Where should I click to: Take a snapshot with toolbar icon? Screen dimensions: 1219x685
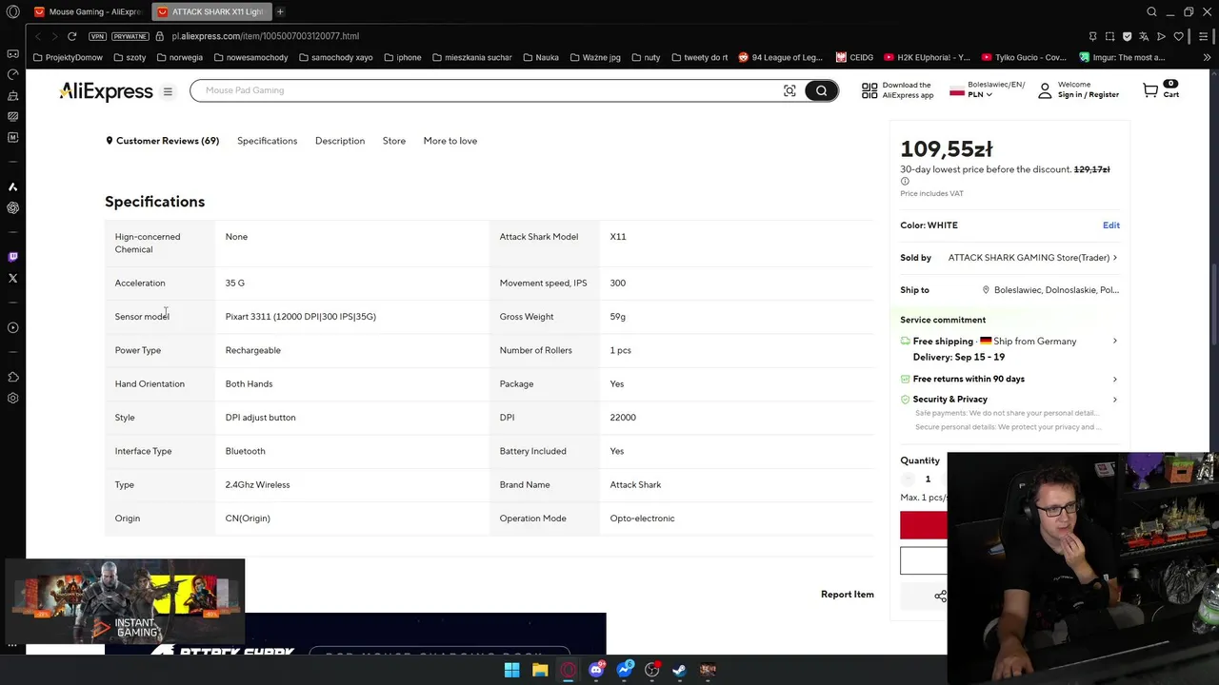click(x=1109, y=36)
